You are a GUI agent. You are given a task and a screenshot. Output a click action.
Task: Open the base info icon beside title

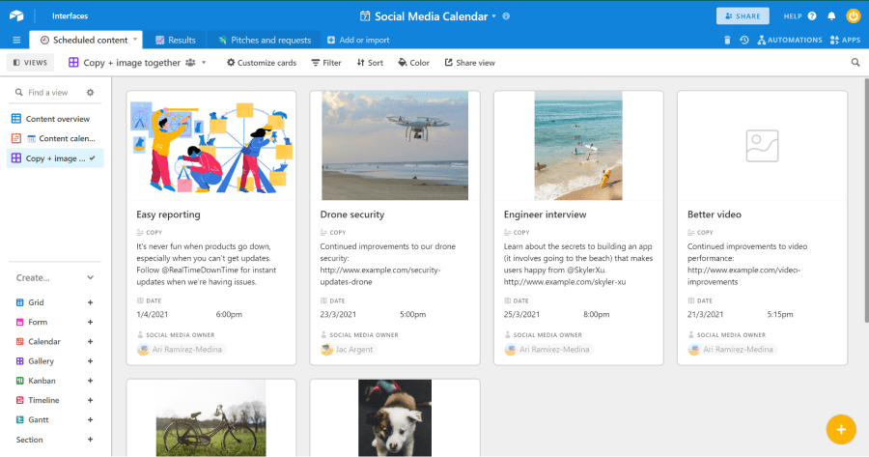point(506,16)
